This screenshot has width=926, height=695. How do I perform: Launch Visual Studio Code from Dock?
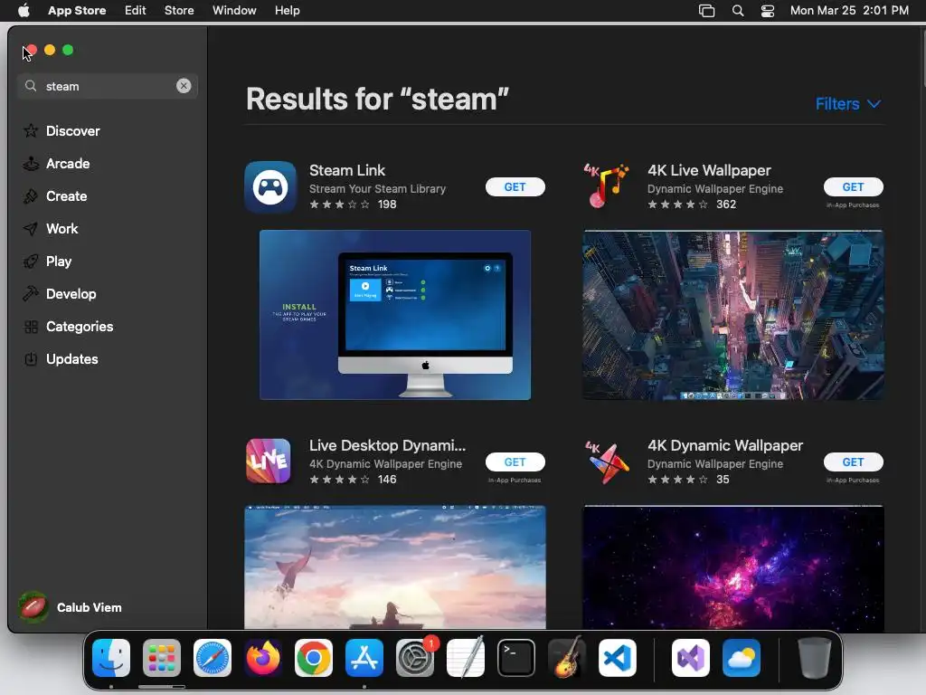pos(618,657)
